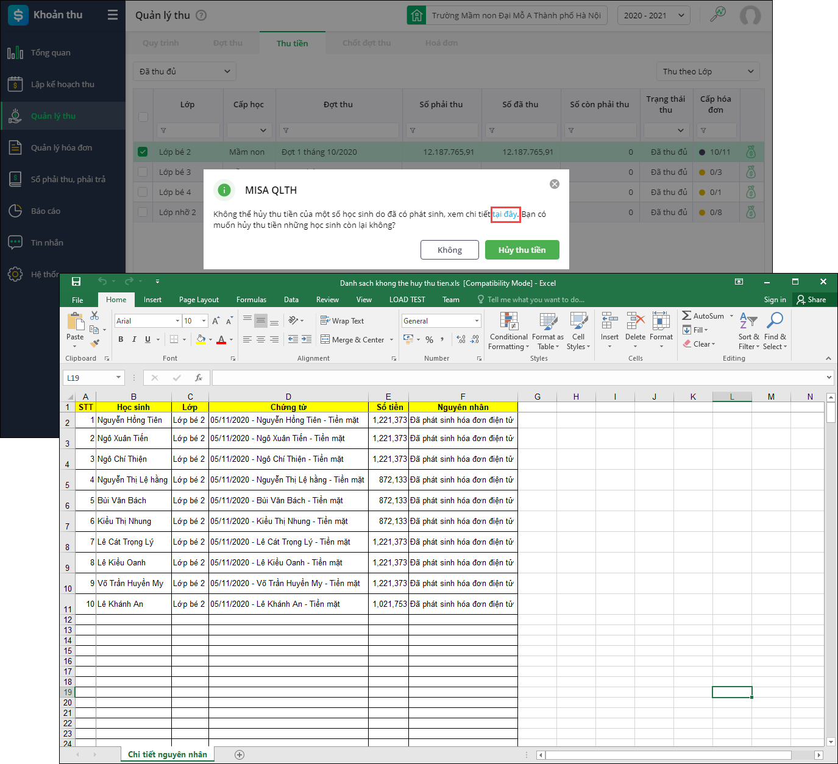
Task: Click the AutoSum icon
Action: [687, 316]
